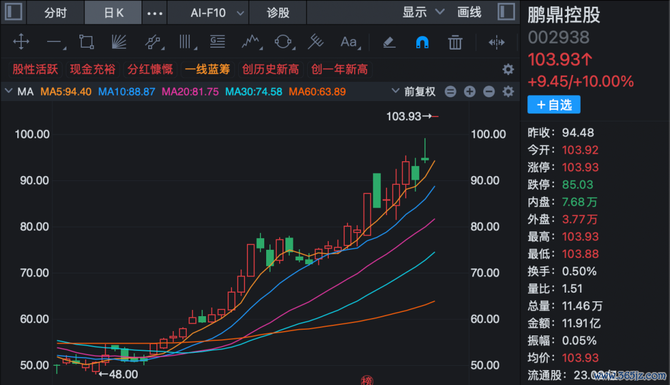Click the change value +9.45/+10.00%
The image size is (670, 385).
click(580, 81)
